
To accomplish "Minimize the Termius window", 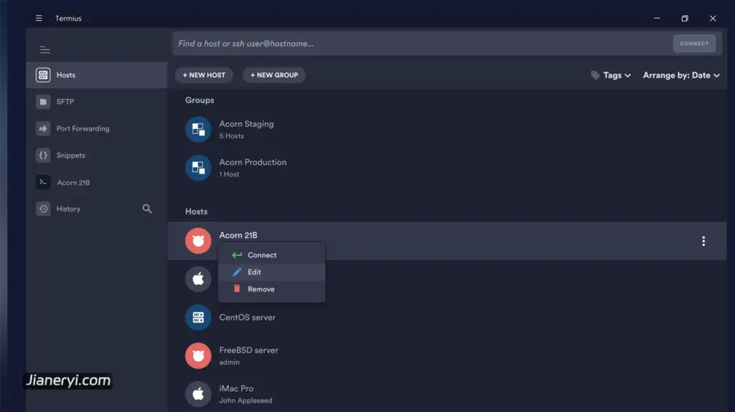I will (x=657, y=18).
